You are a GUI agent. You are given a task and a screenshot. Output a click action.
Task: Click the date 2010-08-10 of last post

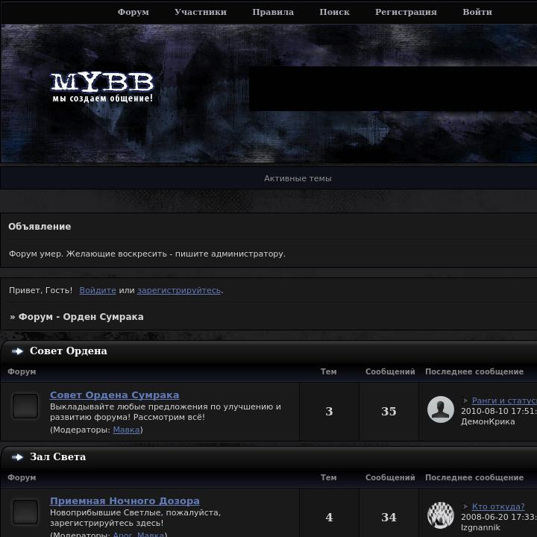tap(484, 411)
